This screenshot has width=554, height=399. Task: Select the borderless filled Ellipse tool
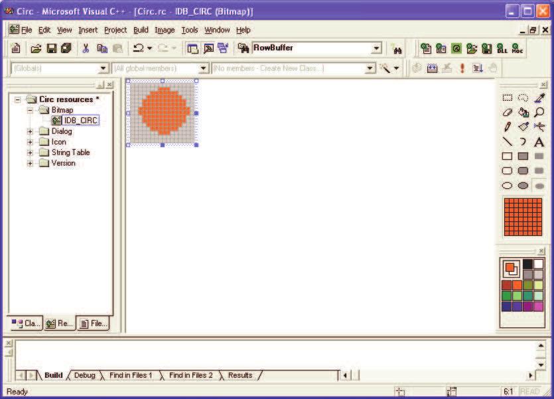[539, 186]
